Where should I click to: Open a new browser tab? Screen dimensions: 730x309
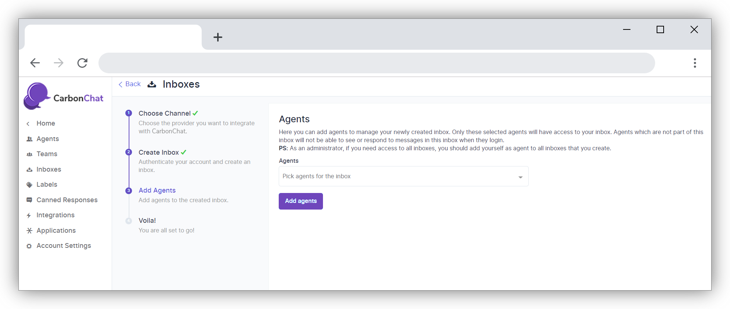pos(218,37)
